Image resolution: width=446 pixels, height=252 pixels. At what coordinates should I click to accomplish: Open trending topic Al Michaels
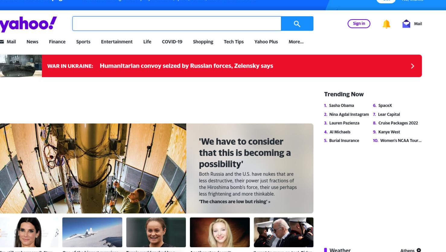pos(340,132)
